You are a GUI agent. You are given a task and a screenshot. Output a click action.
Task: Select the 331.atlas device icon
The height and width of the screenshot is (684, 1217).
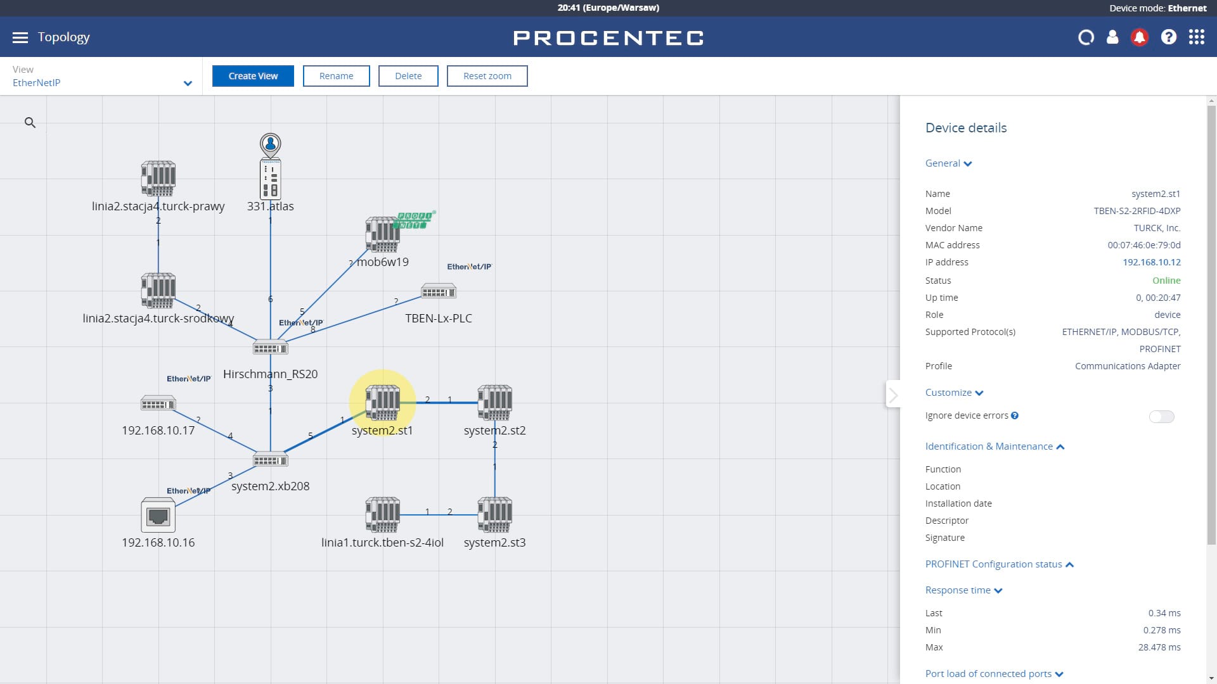[x=271, y=180]
